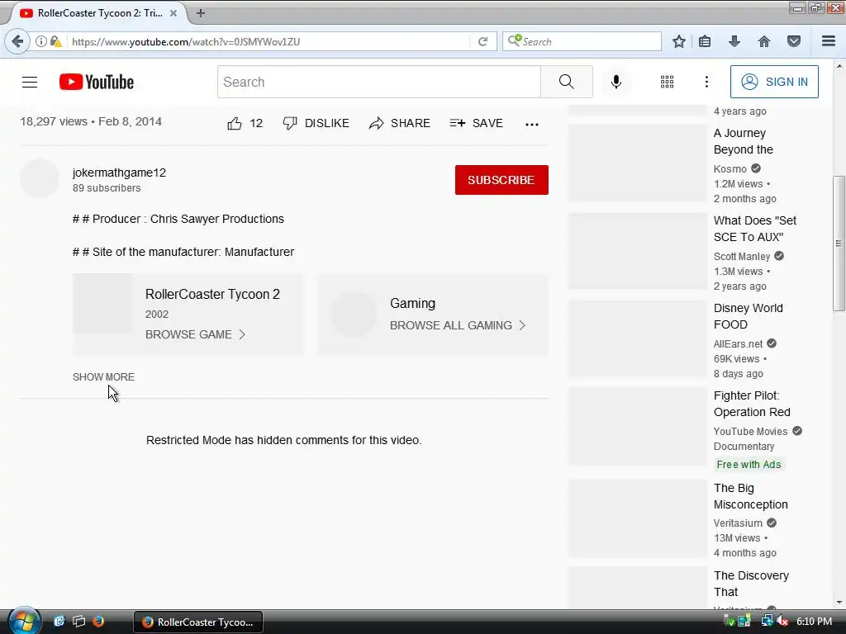Viewport: 846px width, 634px height.
Task: Open the YouTube apps grid
Action: pos(667,82)
